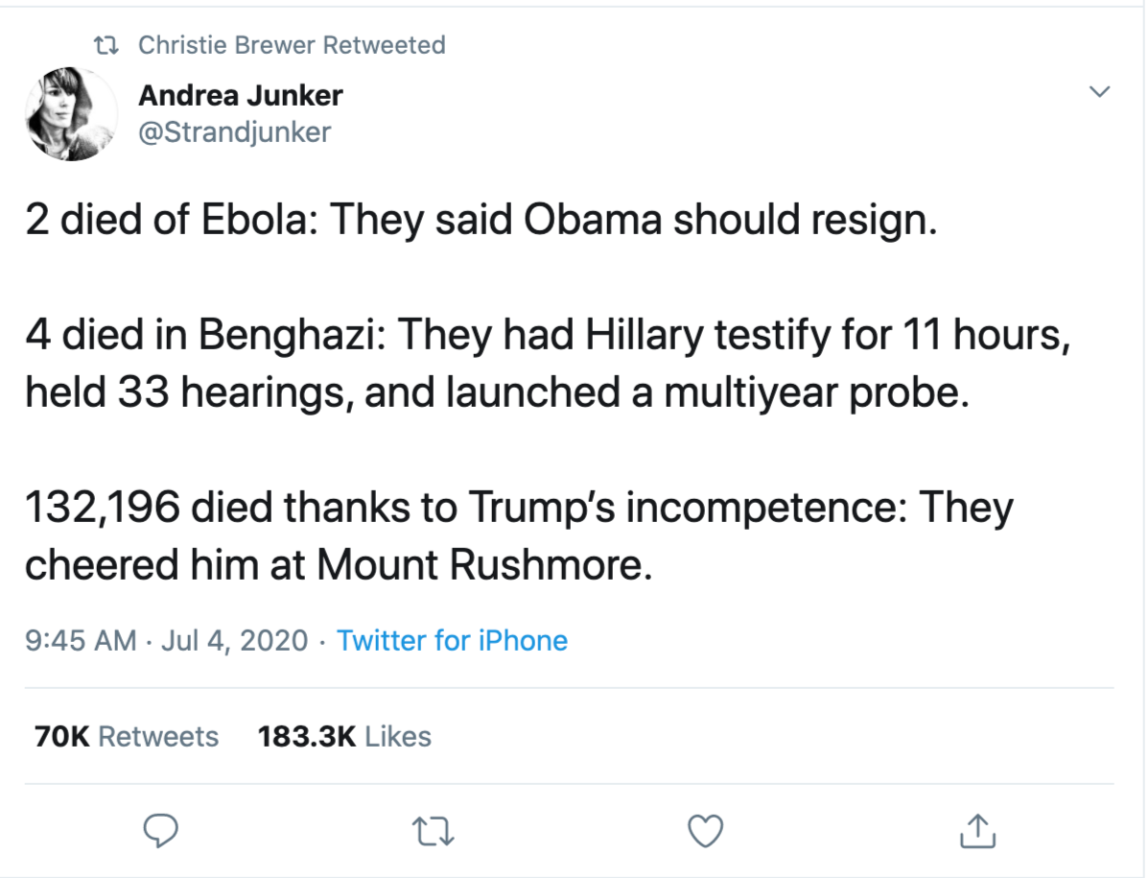
Task: Open the Twitter for iPhone source link
Action: 452,640
